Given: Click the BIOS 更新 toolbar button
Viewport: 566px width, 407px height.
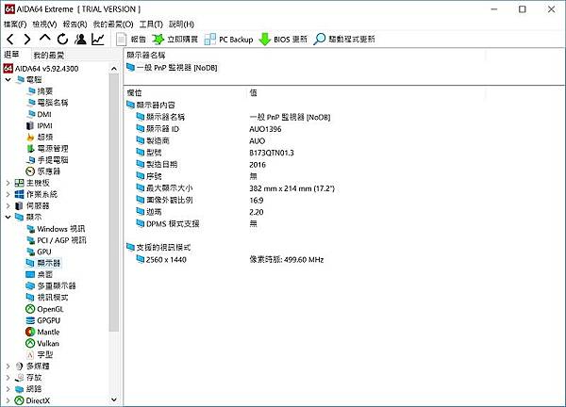Looking at the screenshot, I should pos(283,39).
